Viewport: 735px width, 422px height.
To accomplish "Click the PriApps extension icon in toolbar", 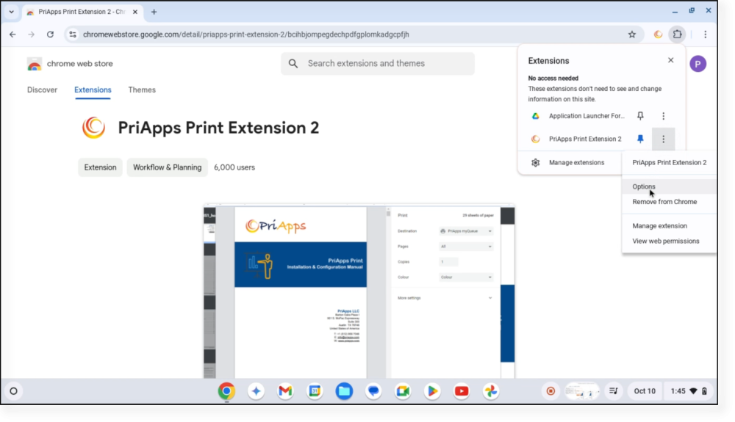I will click(658, 34).
